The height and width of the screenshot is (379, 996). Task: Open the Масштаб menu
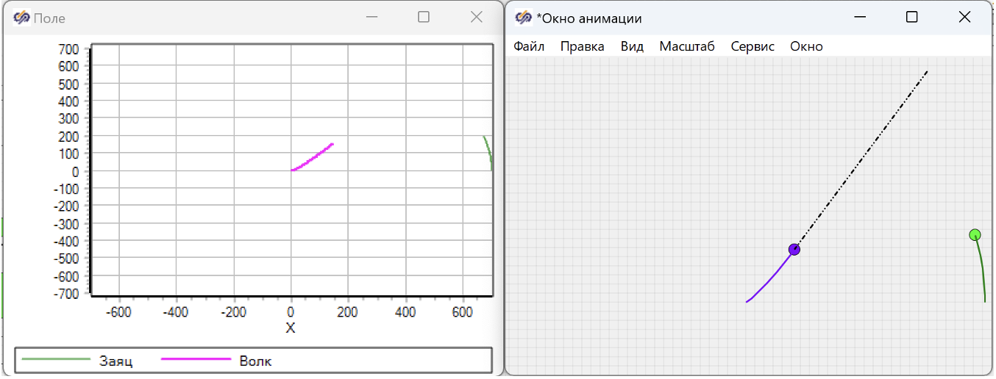[x=687, y=46]
